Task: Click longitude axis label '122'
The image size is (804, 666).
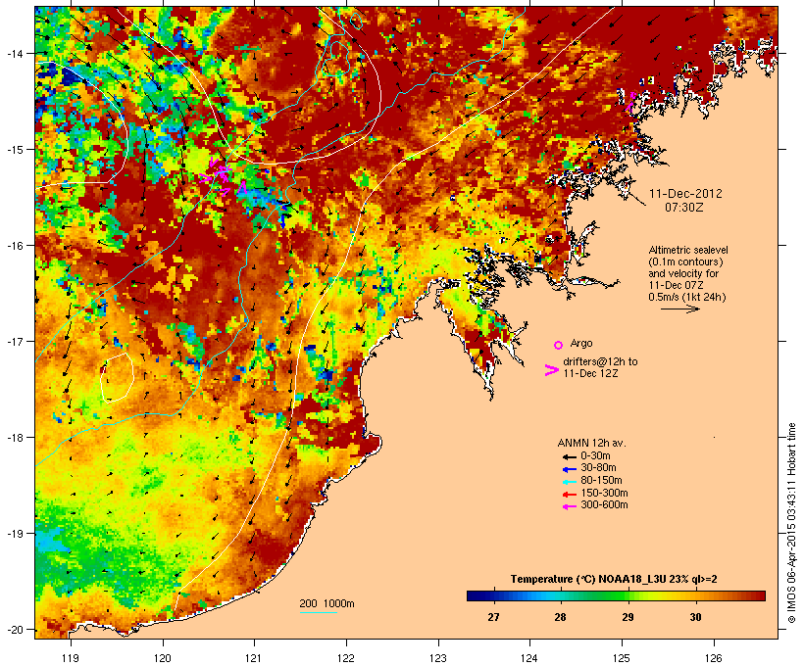Action: [x=346, y=658]
